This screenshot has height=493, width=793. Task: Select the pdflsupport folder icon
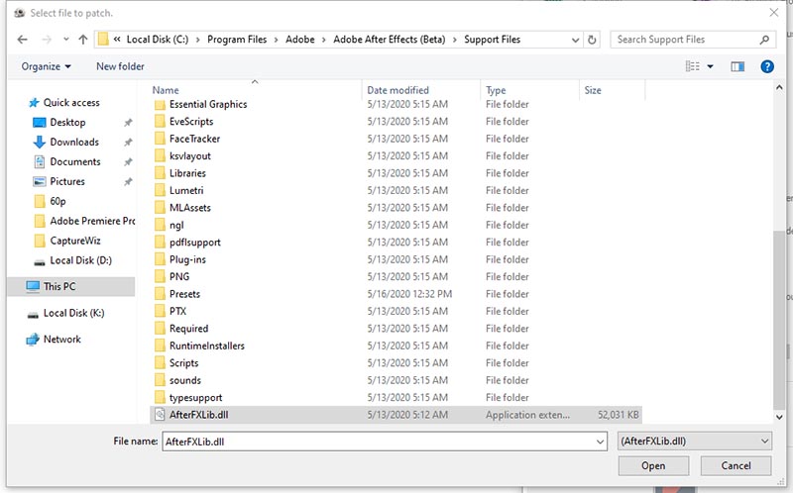click(x=160, y=243)
